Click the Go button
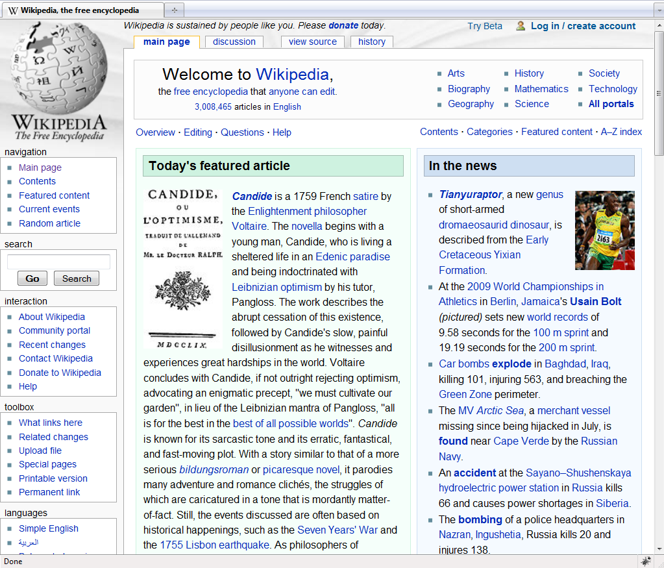Viewport: 664px width, 568px height. pyautogui.click(x=32, y=278)
